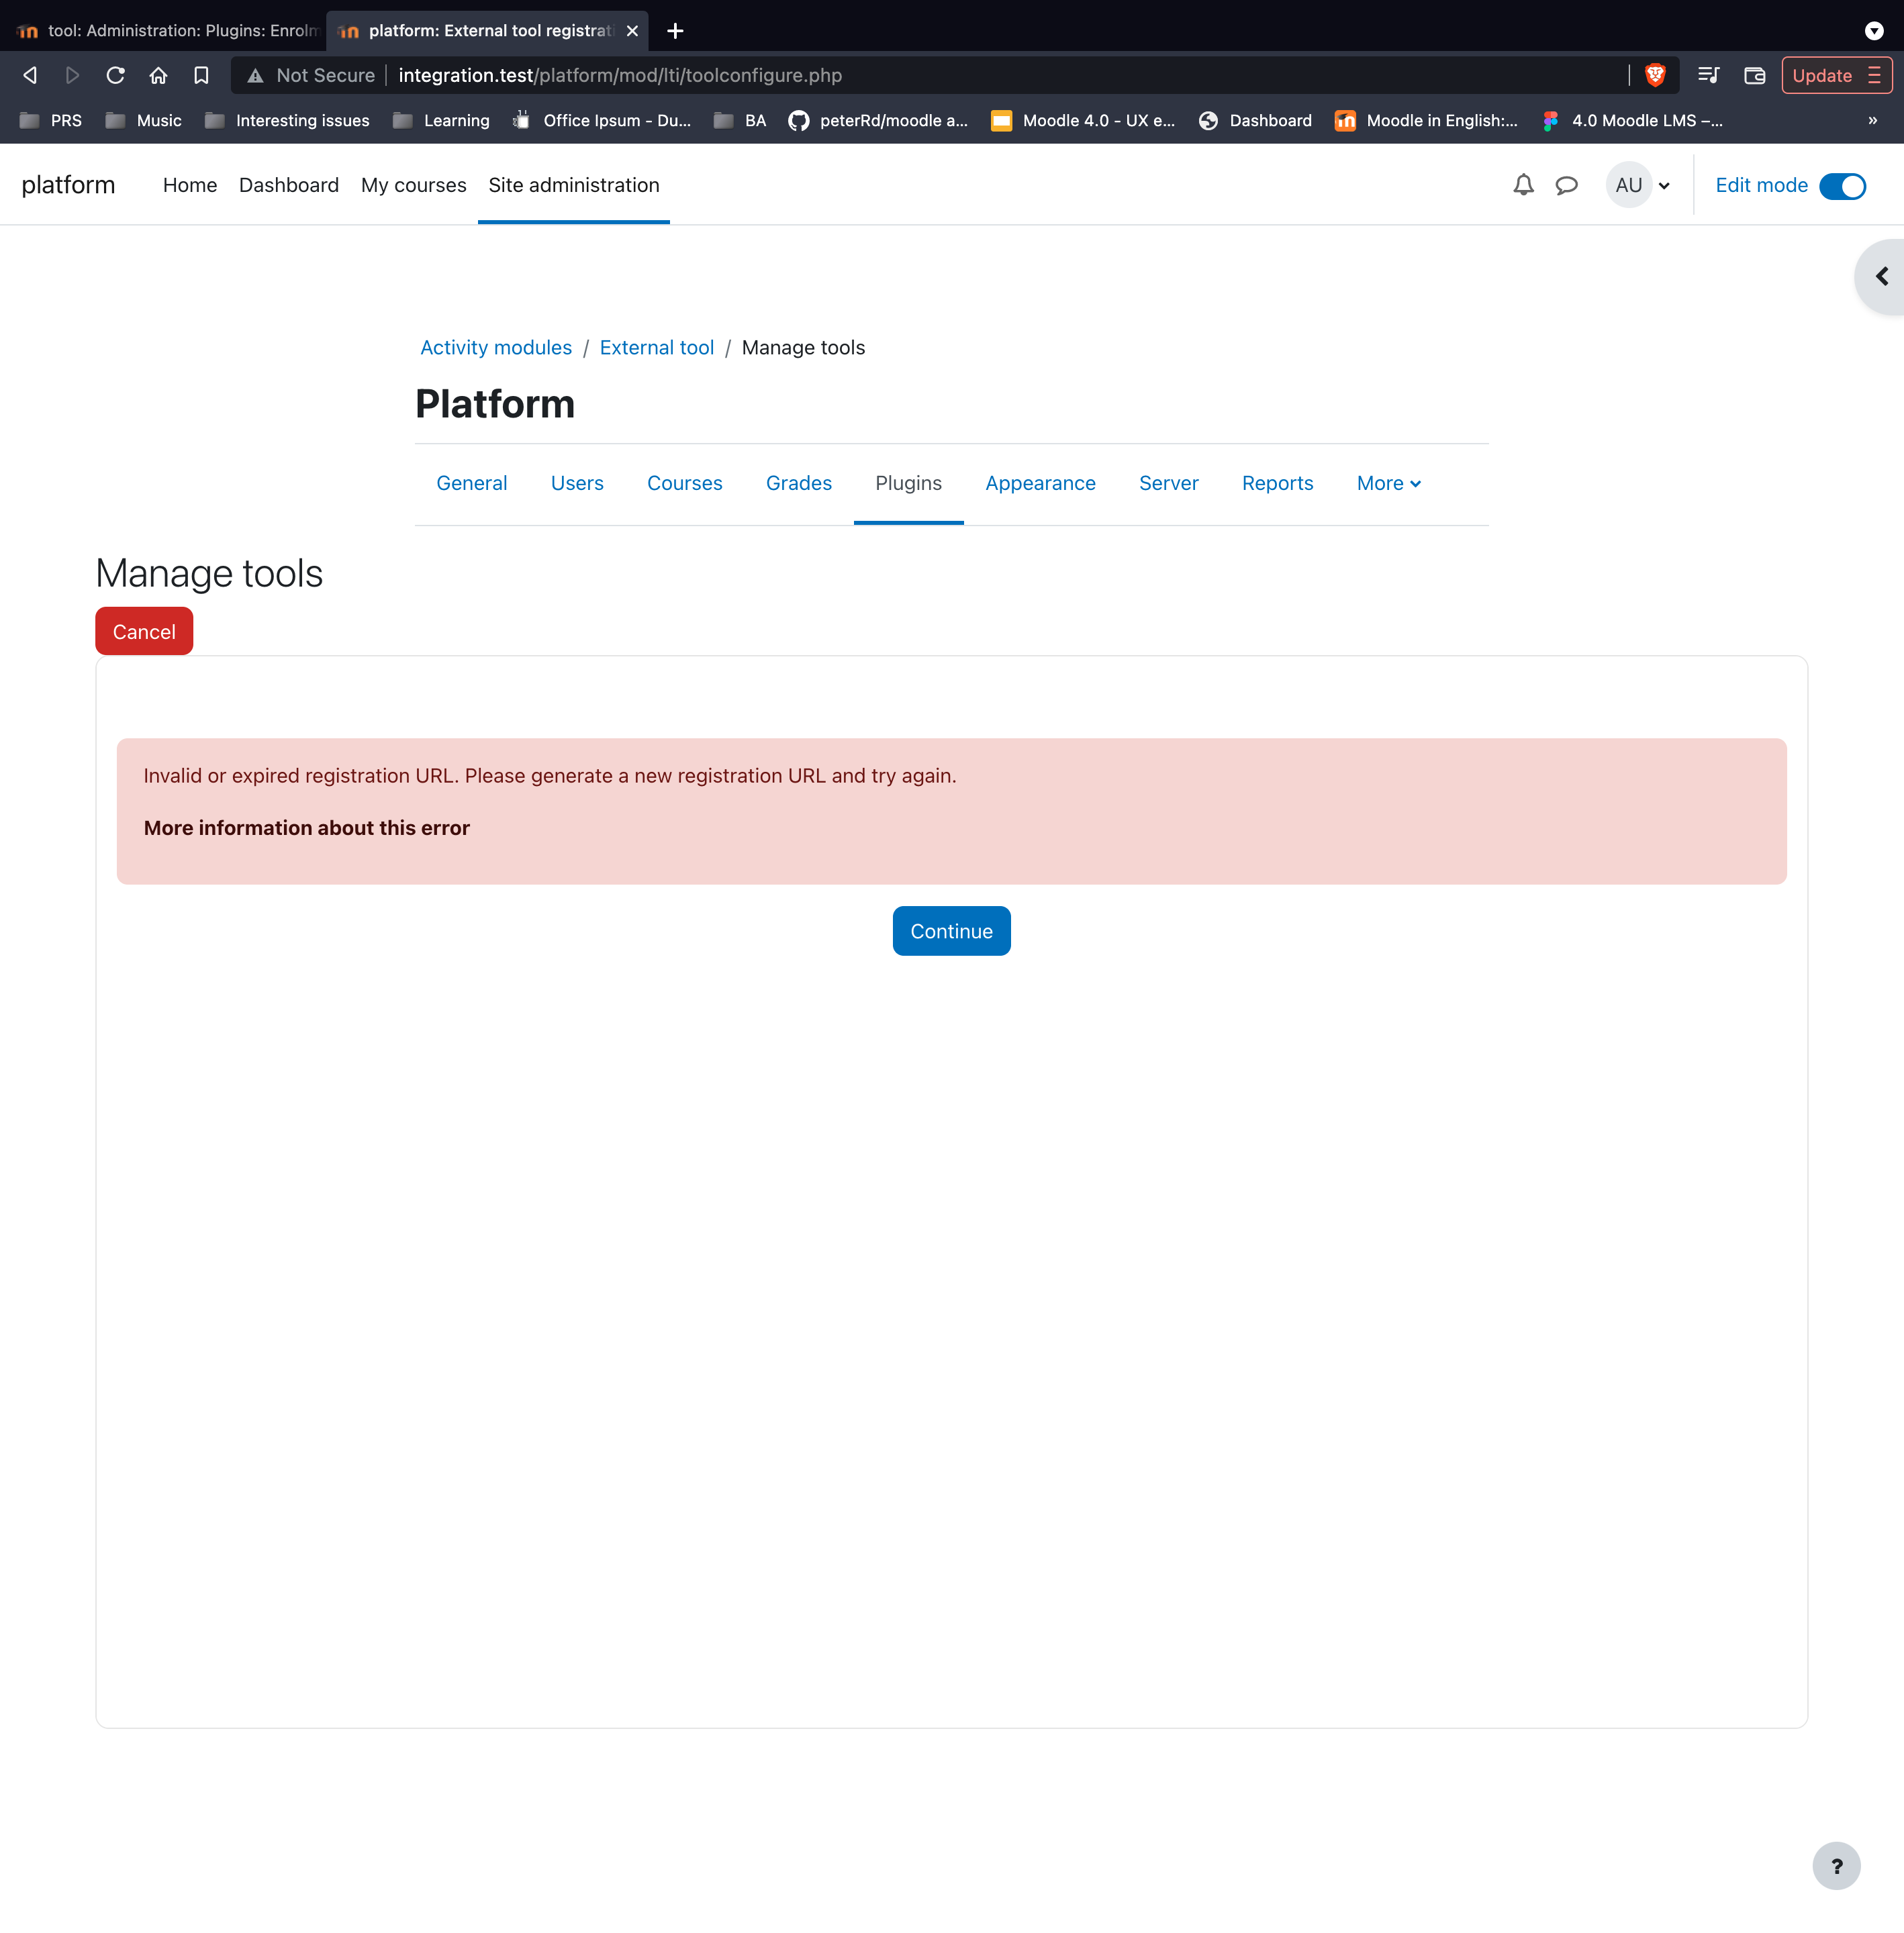
Task: Select the Appearance admin tab
Action: pyautogui.click(x=1040, y=483)
